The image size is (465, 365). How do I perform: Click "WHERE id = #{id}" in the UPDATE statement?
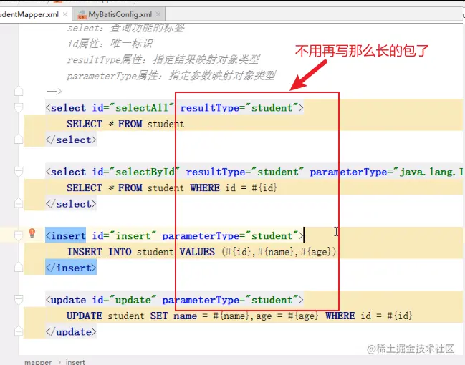[x=368, y=316]
